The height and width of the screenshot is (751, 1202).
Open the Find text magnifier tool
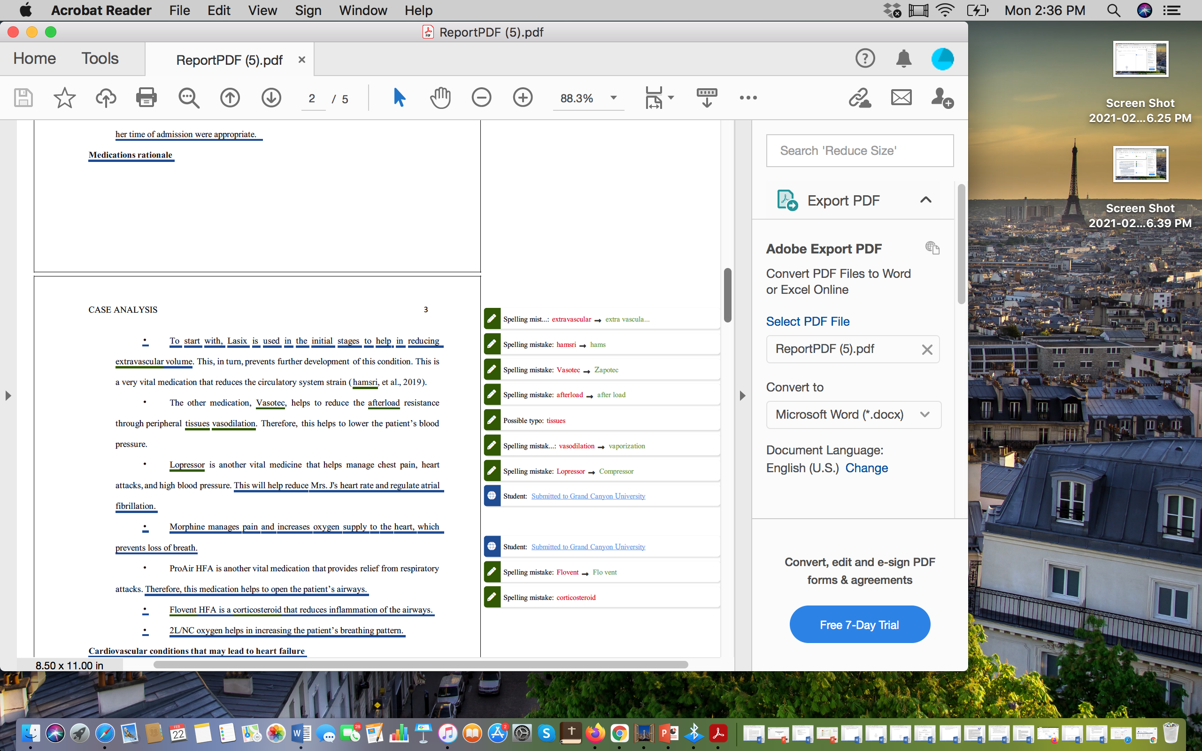189,98
